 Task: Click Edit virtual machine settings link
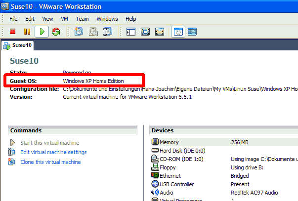coord(53,152)
